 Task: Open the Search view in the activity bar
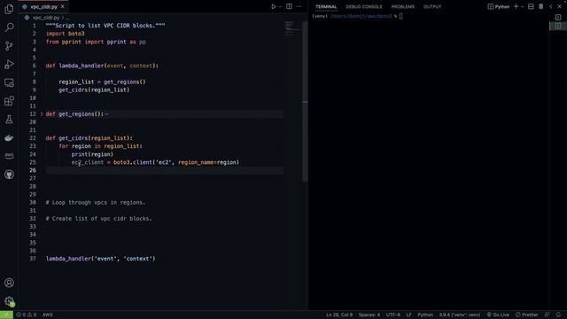tap(9, 27)
